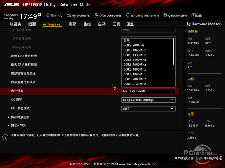Click the 12.288 V reading
The image size is (225, 168).
coord(192,125)
